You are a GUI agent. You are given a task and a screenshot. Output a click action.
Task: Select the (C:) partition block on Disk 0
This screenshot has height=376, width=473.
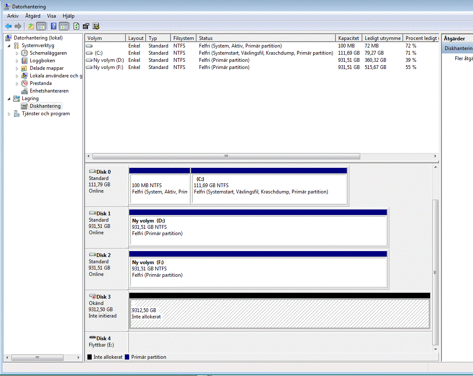269,186
